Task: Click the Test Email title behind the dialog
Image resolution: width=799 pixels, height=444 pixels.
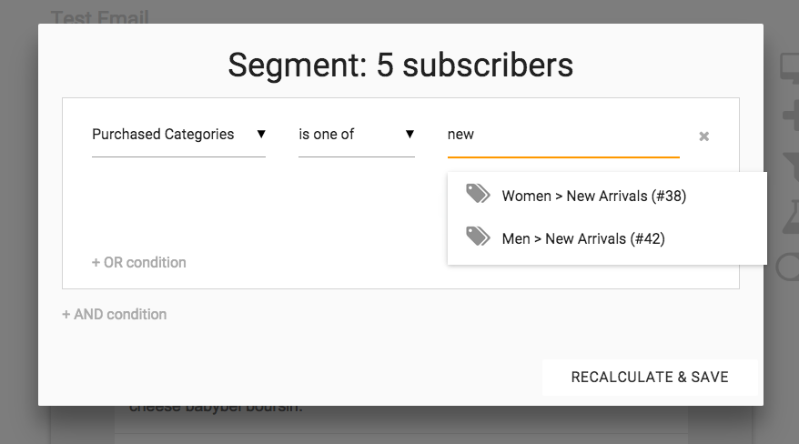Action: coord(100,16)
